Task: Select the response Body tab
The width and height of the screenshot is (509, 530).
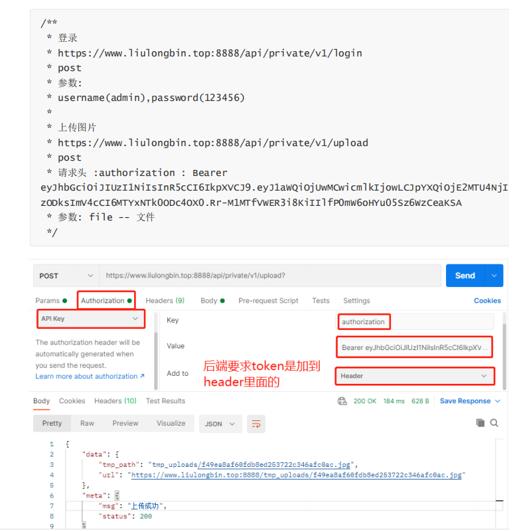Action: (42, 401)
